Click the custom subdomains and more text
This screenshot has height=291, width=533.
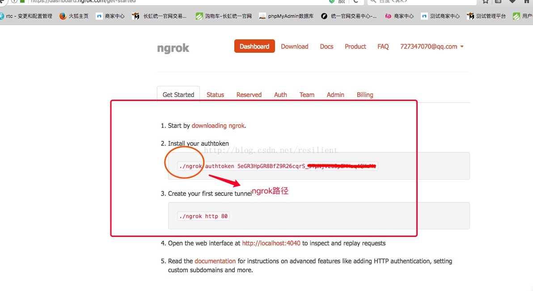point(210,270)
